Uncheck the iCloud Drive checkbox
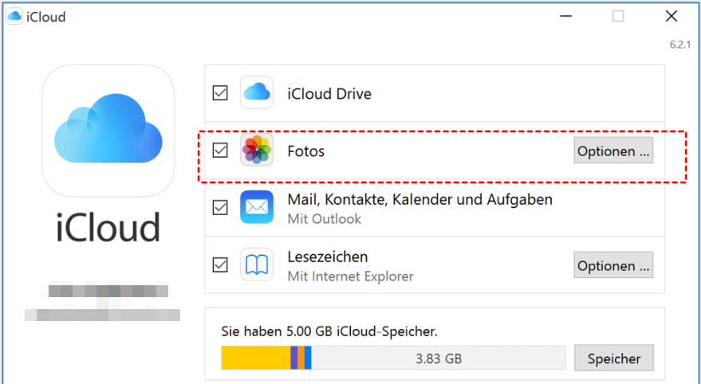Screen dimensions: 701x384 click(x=220, y=93)
